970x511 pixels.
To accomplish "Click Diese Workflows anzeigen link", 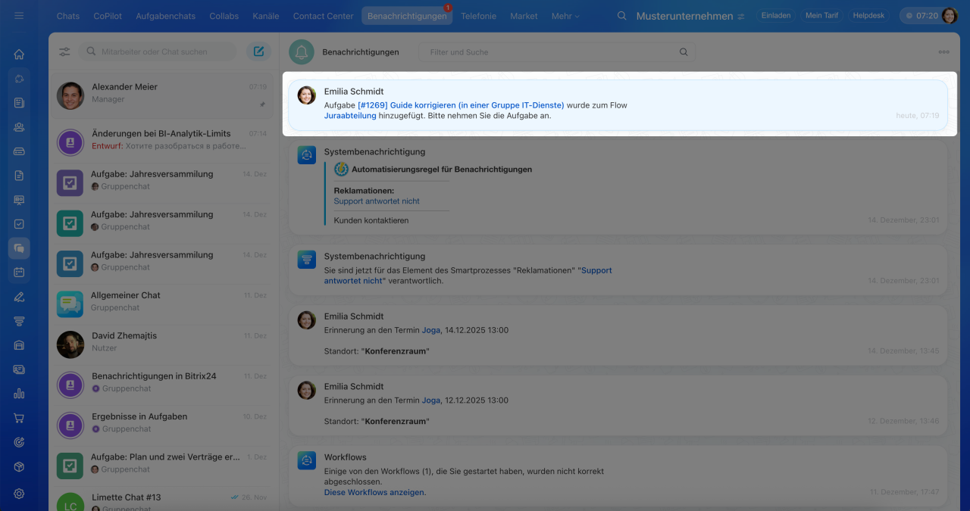I will coord(374,492).
